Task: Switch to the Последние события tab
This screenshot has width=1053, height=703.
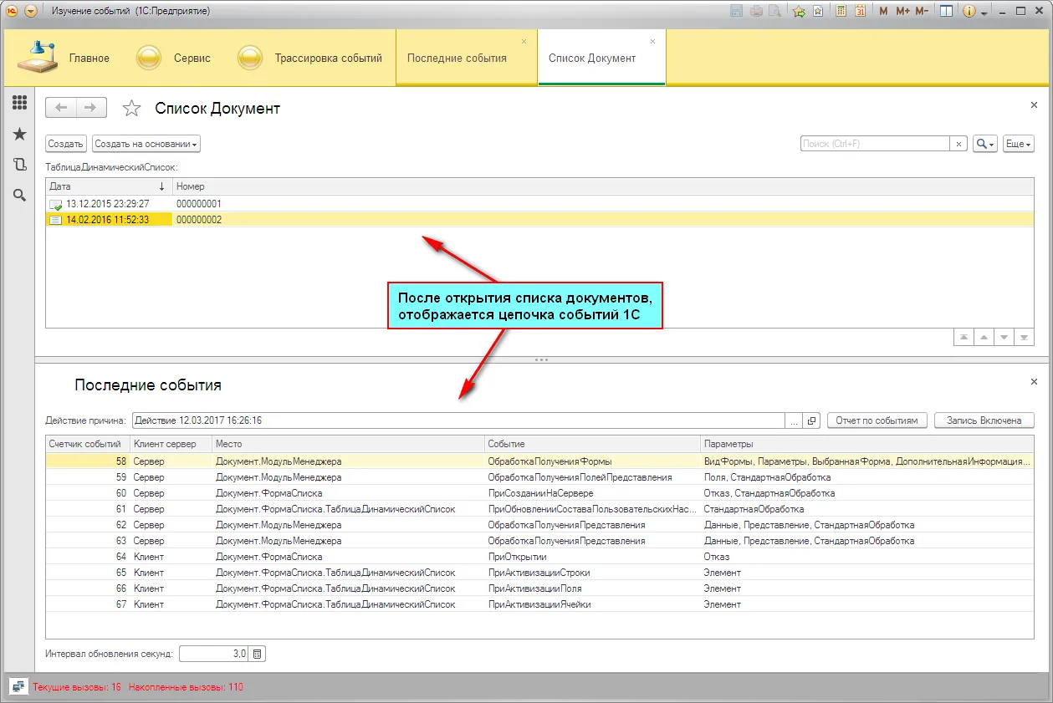Action: point(457,58)
